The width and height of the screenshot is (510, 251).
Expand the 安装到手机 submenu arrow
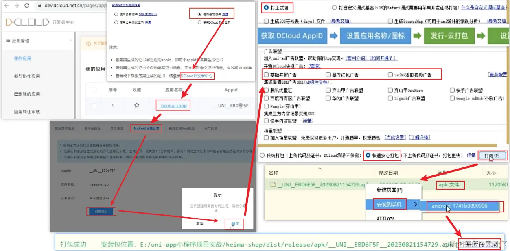click(x=415, y=204)
